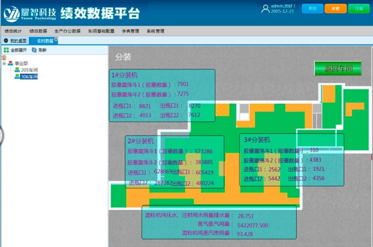This screenshot has width=373, height=247.
Task: Open the 生产办公数据 menu
Action: pyautogui.click(x=67, y=31)
